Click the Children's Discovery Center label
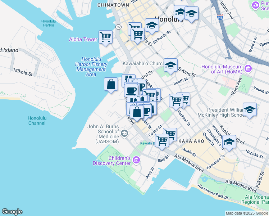This screenshot has width=269, height=216. [x=112, y=161]
